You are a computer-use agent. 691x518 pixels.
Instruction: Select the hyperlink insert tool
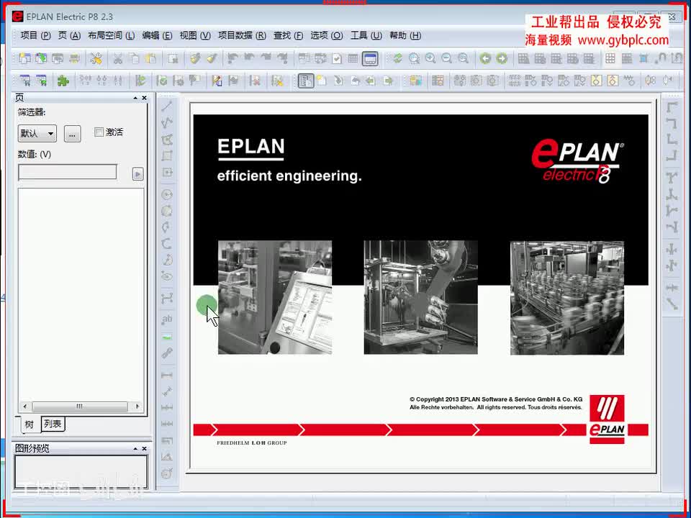[x=167, y=353]
